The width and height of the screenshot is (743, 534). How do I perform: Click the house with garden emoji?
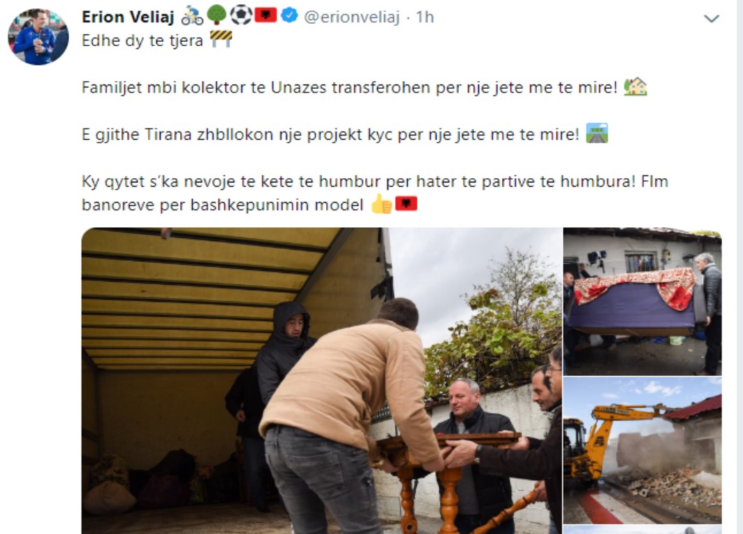click(635, 86)
